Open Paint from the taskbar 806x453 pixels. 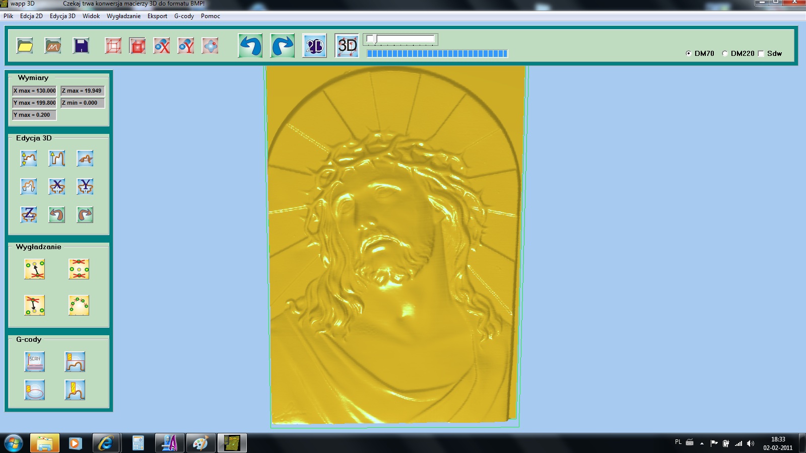click(200, 443)
